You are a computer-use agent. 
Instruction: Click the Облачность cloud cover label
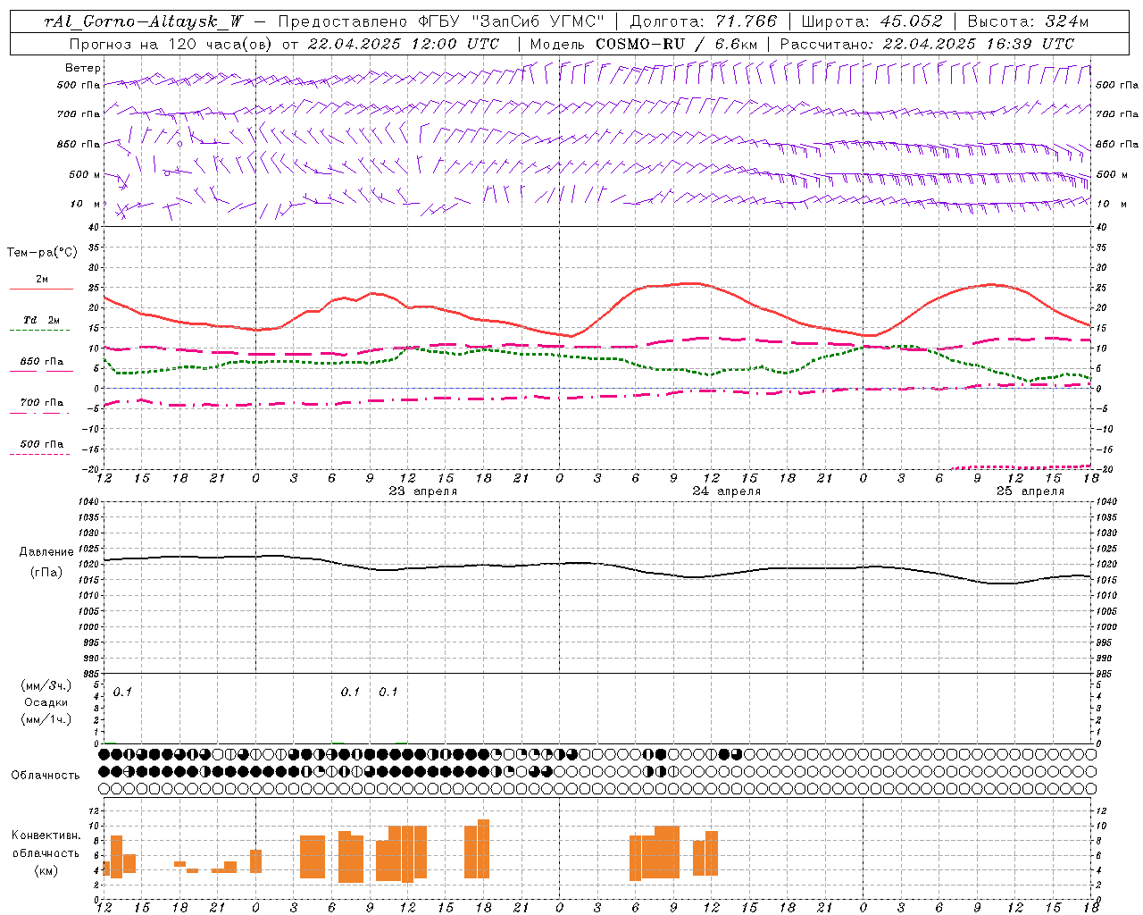45,776
